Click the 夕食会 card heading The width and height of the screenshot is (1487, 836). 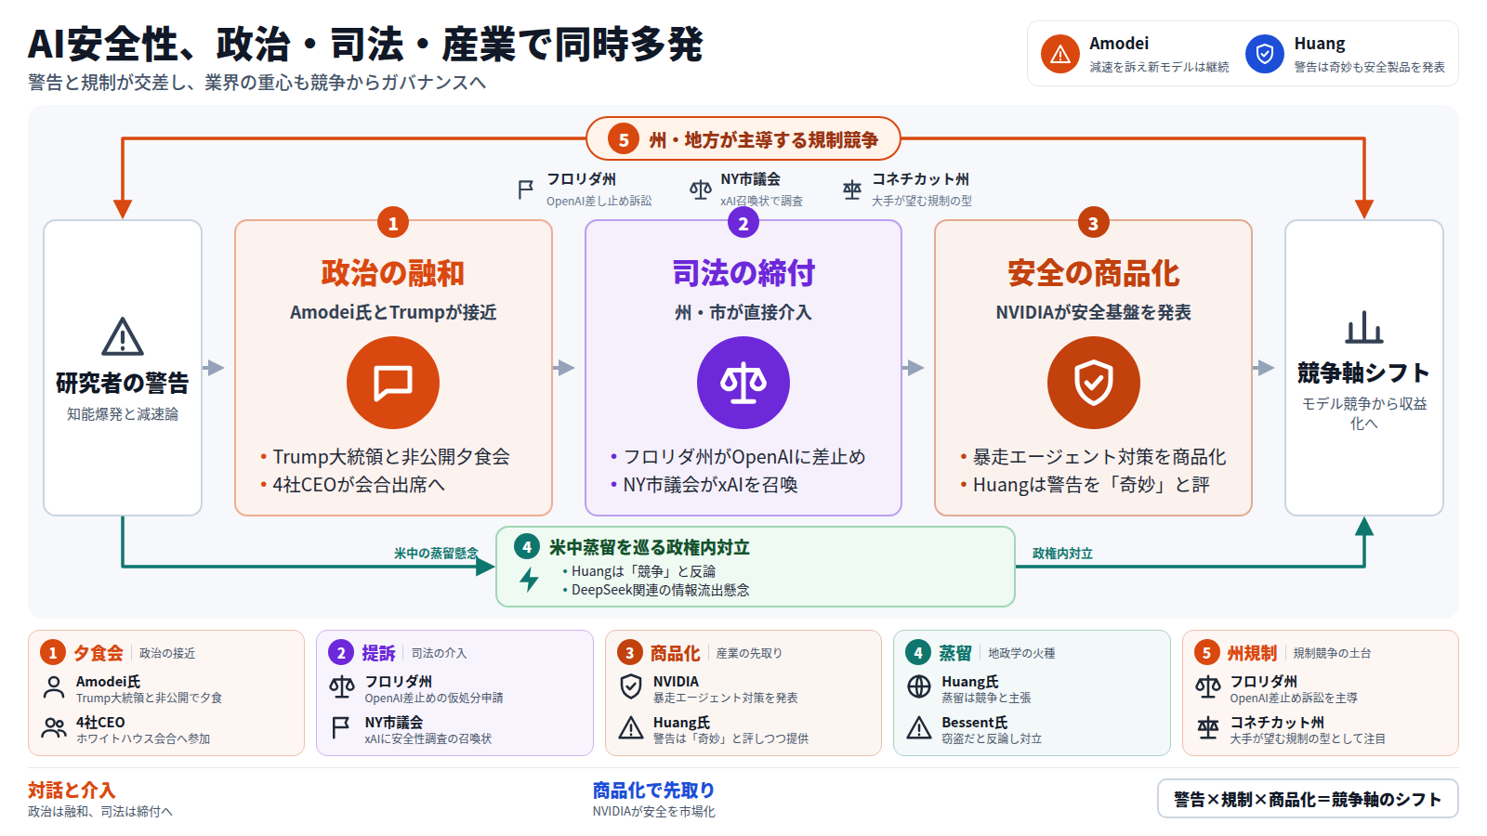[98, 653]
